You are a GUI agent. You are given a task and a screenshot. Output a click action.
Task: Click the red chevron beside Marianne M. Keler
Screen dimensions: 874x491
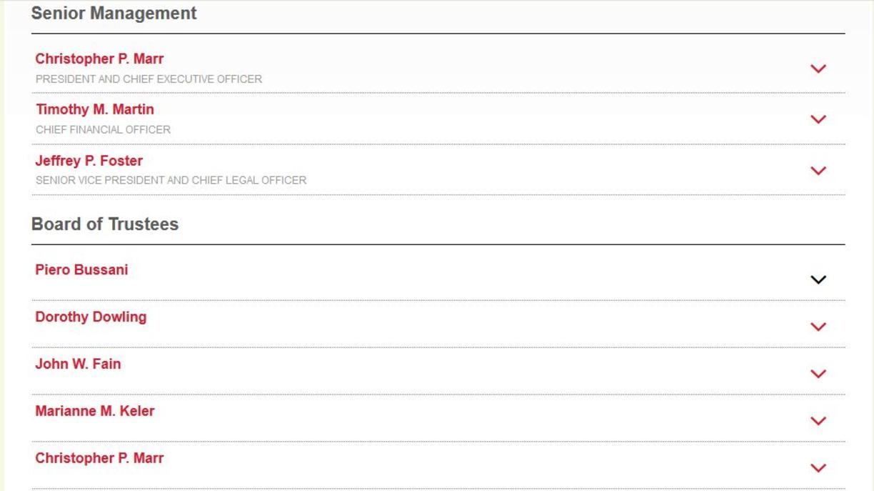[x=818, y=421]
